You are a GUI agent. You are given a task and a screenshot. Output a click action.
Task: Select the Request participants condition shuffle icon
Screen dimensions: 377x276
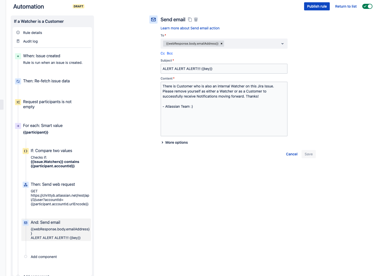[18, 102]
